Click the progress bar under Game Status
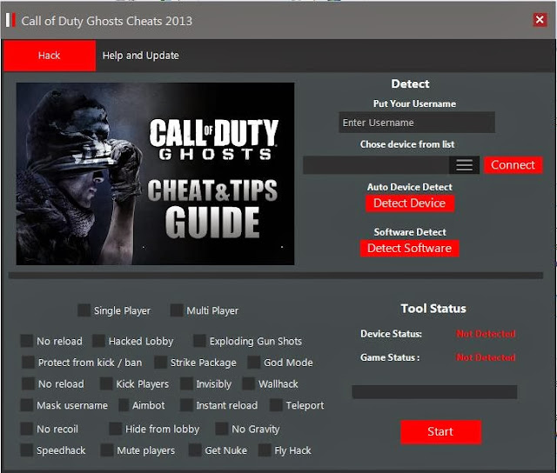The image size is (557, 473). (434, 392)
